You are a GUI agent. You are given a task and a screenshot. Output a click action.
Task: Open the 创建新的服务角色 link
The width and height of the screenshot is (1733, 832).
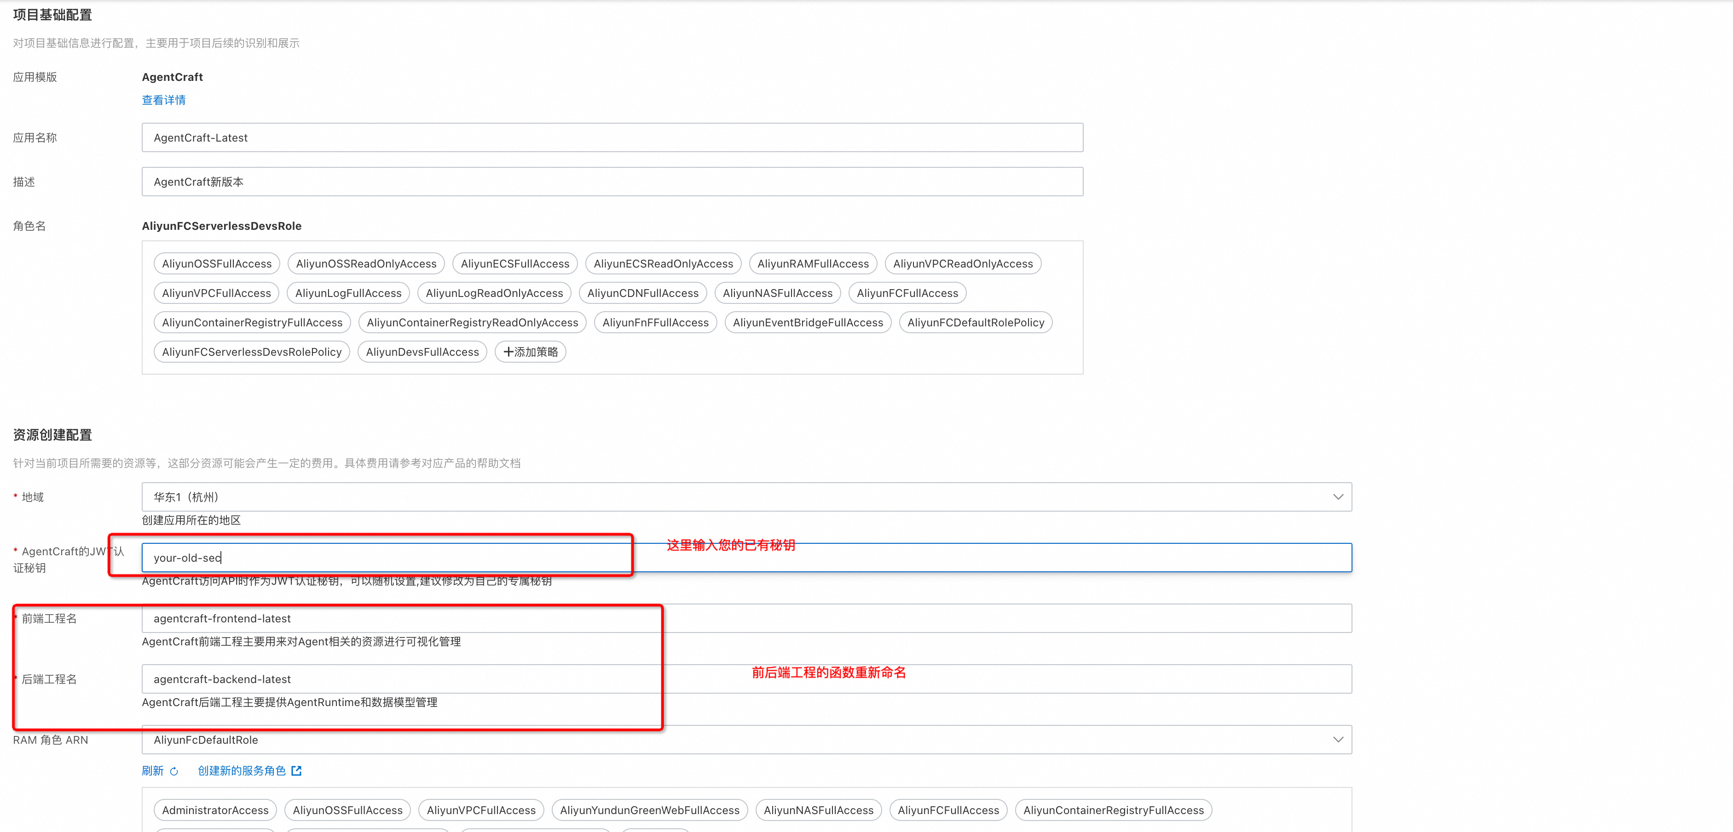tap(242, 771)
